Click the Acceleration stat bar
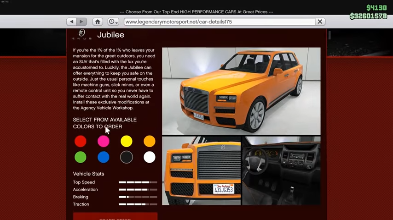Screen dimensions: 393x220 (138, 190)
